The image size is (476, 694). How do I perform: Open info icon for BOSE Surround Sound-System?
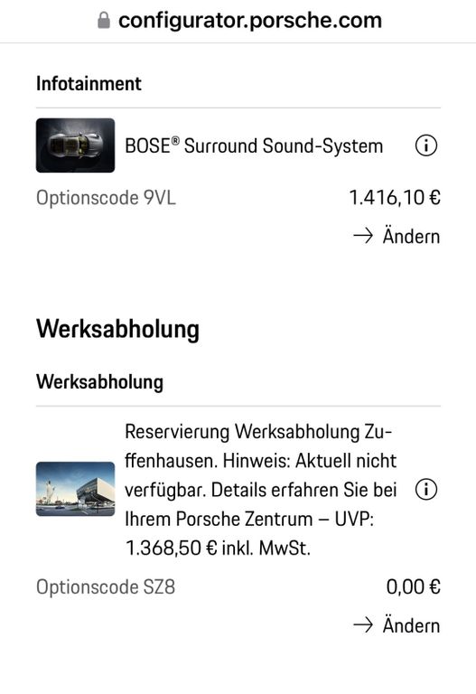click(x=426, y=145)
